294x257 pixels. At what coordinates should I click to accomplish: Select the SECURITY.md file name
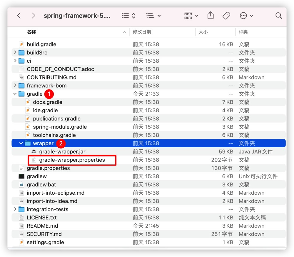44,234
